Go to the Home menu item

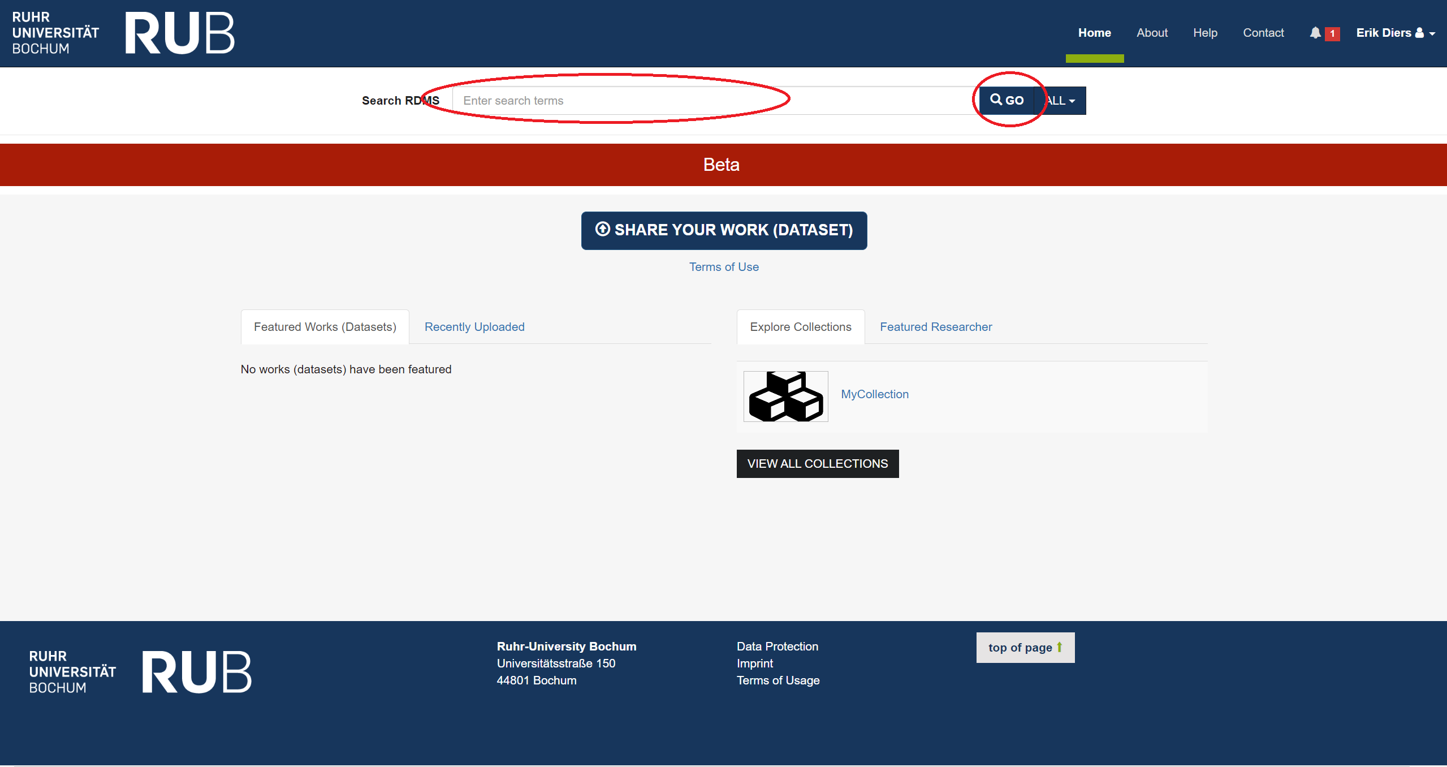[x=1094, y=33]
